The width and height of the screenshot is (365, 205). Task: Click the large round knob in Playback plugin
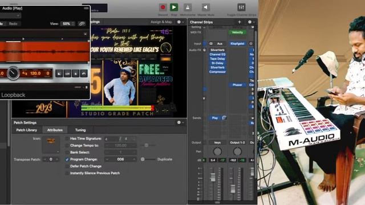pos(13,73)
